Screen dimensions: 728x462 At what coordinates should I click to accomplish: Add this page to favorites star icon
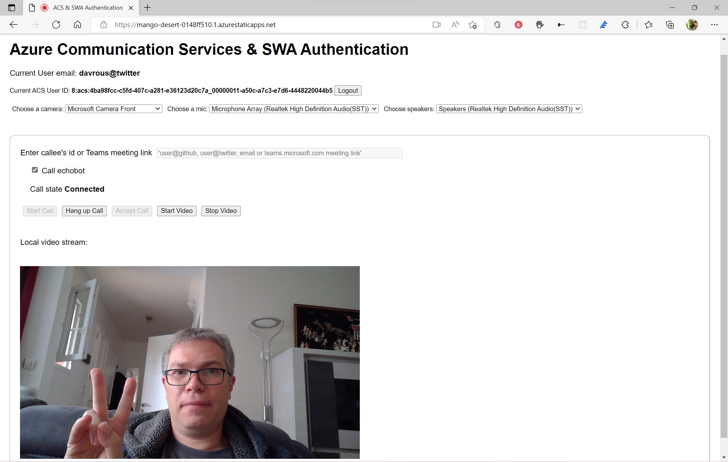[473, 25]
